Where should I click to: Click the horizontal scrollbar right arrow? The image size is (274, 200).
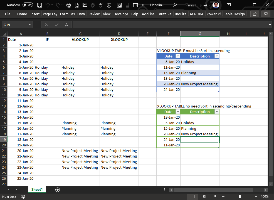[266, 190]
